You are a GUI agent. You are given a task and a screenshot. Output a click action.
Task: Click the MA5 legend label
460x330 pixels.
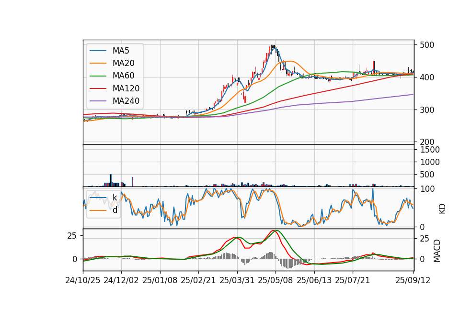tap(121, 51)
